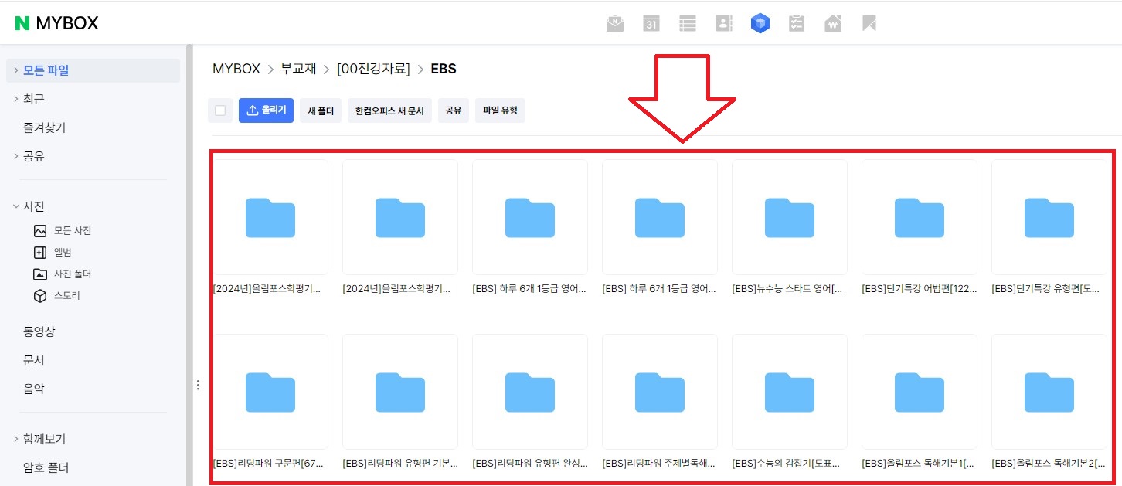The width and height of the screenshot is (1122, 486).
Task: Open the [EBS]리딩파워 유형편 완성 folder icon
Action: 529,392
